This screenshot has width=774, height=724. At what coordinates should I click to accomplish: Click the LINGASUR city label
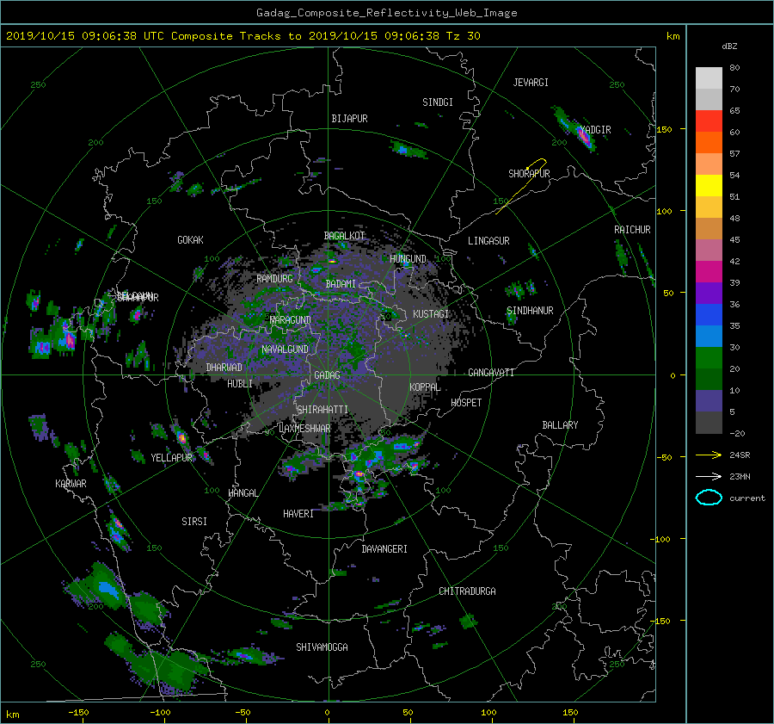(x=488, y=241)
